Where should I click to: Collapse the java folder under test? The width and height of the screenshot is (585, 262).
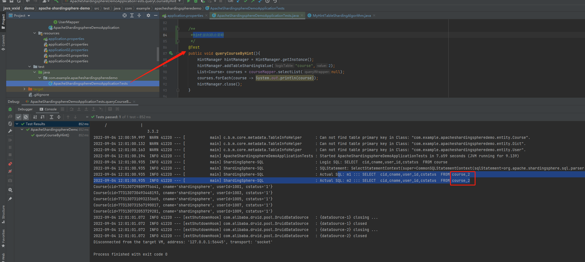(35, 72)
